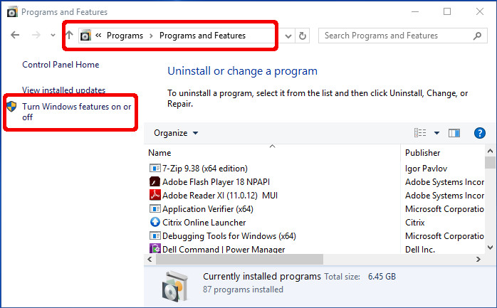The width and height of the screenshot is (497, 308).
Task: Click the Adobe Reader XI icon
Action: tap(155, 195)
